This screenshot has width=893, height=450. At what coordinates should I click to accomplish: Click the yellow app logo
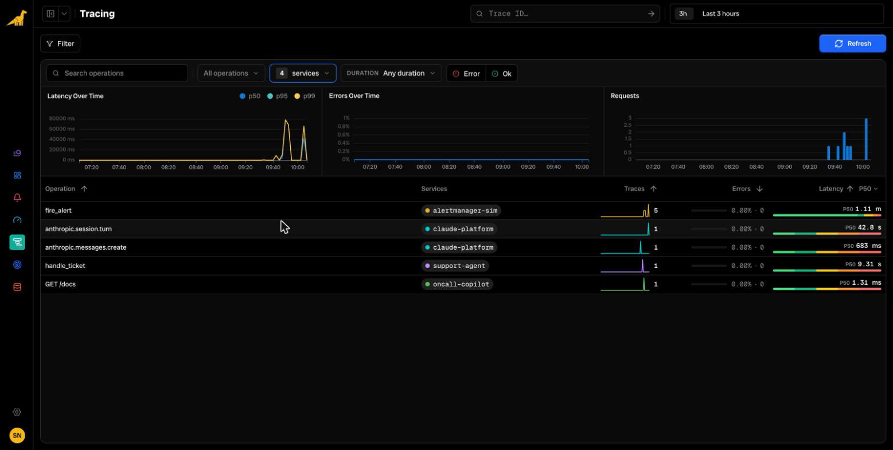click(17, 18)
